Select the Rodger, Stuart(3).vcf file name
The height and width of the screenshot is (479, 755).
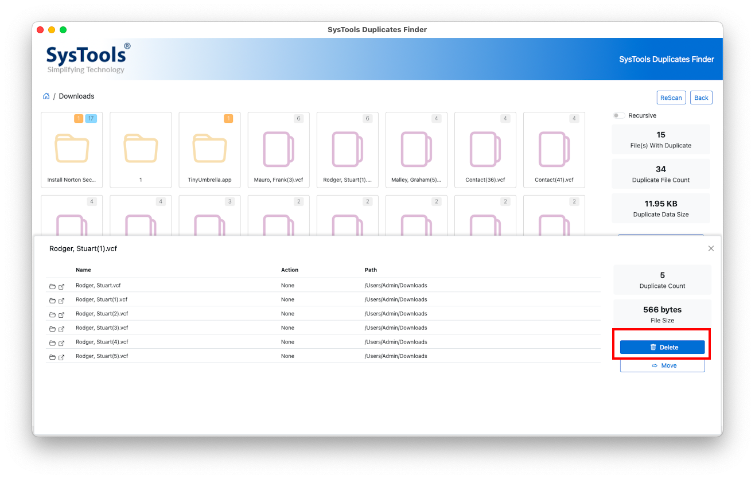point(102,328)
